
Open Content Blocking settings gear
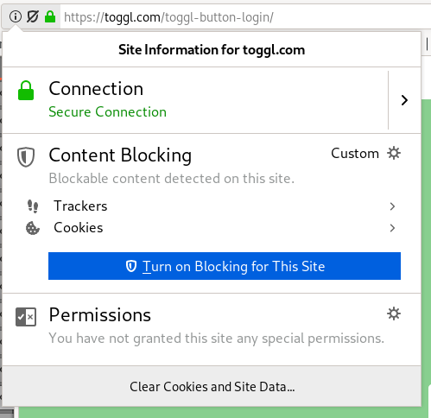point(394,153)
